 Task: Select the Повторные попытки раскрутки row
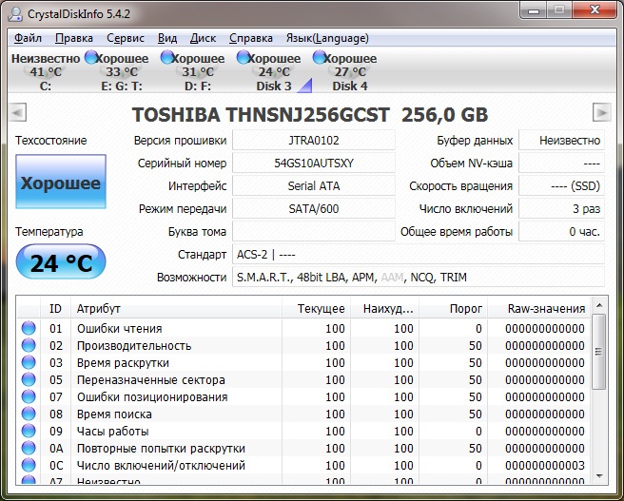[303, 448]
